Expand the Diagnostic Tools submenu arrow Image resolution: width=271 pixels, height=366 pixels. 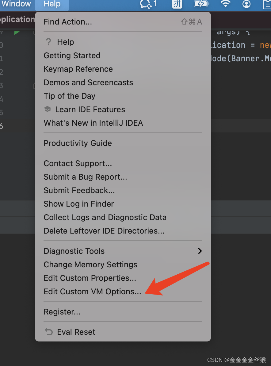tap(200, 251)
